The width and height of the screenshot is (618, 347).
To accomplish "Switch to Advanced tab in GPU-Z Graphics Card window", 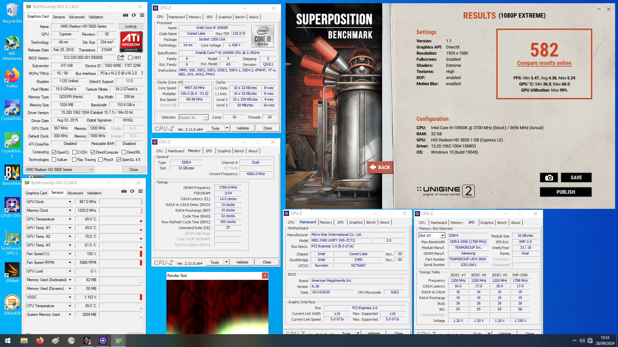I will 77,17.
